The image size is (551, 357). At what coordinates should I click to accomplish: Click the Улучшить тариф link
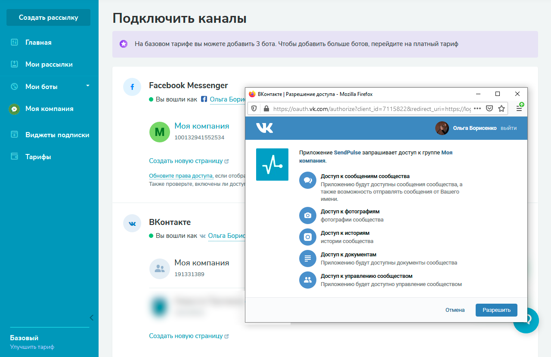point(32,347)
